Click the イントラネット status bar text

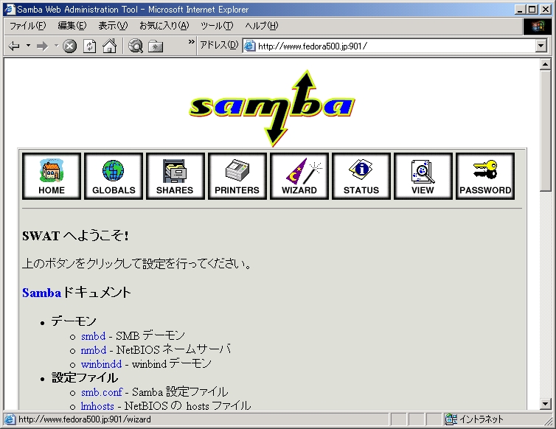[482, 419]
